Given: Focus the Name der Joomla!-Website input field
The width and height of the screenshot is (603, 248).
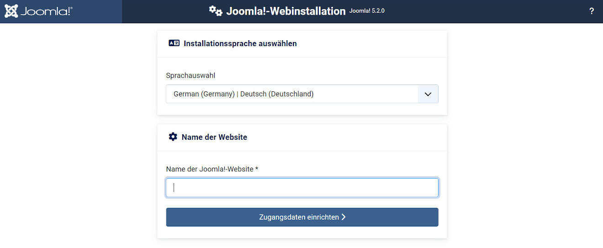Looking at the screenshot, I should click(302, 188).
